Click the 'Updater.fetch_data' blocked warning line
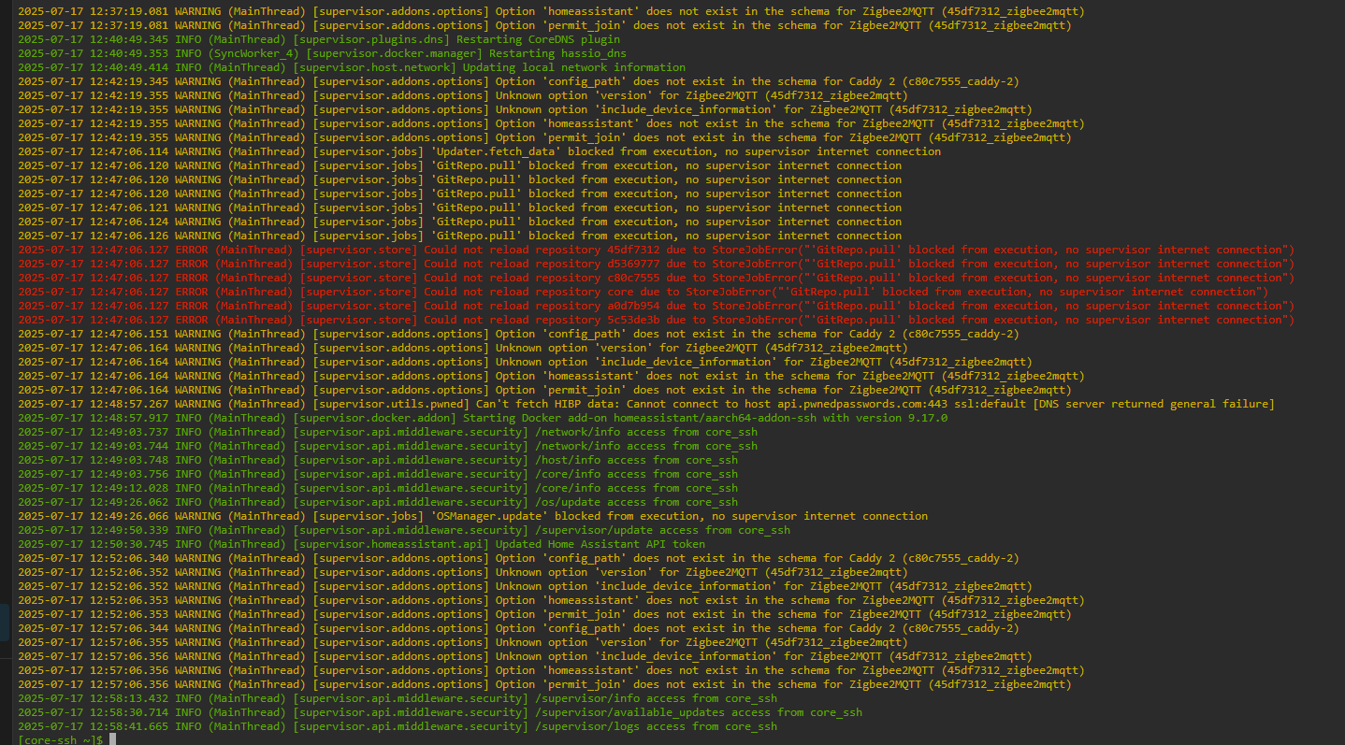1345x745 pixels. [480, 151]
